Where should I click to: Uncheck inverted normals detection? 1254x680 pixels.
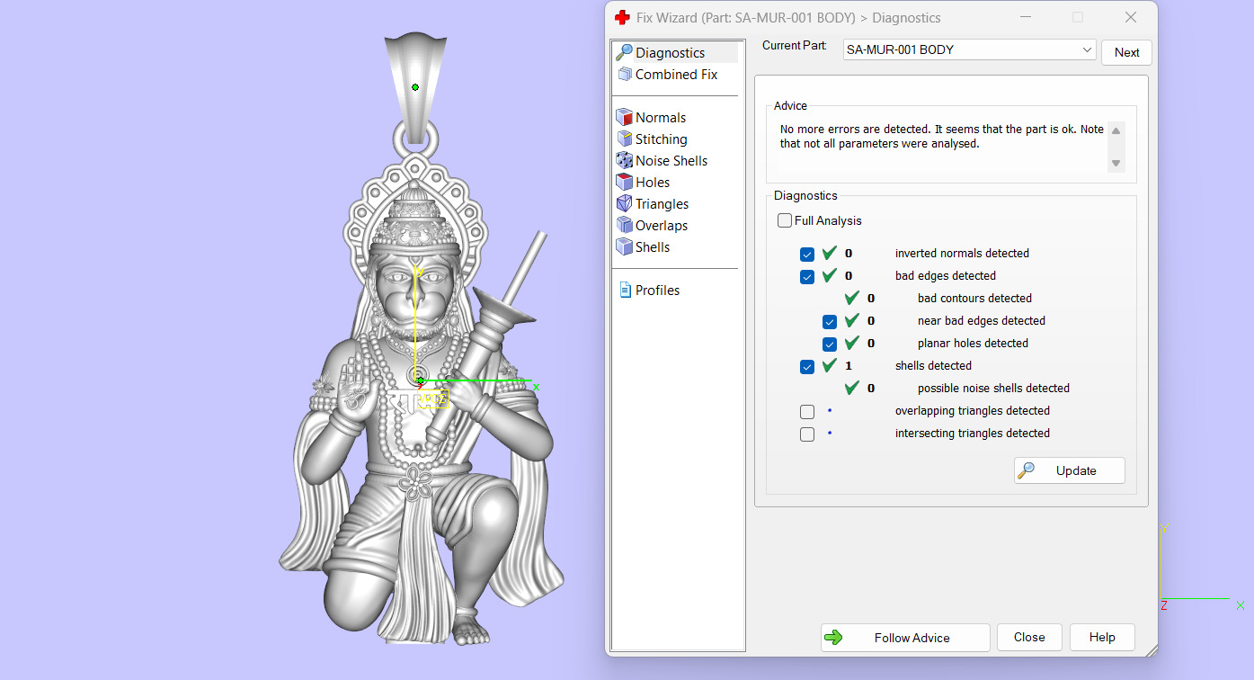point(807,255)
